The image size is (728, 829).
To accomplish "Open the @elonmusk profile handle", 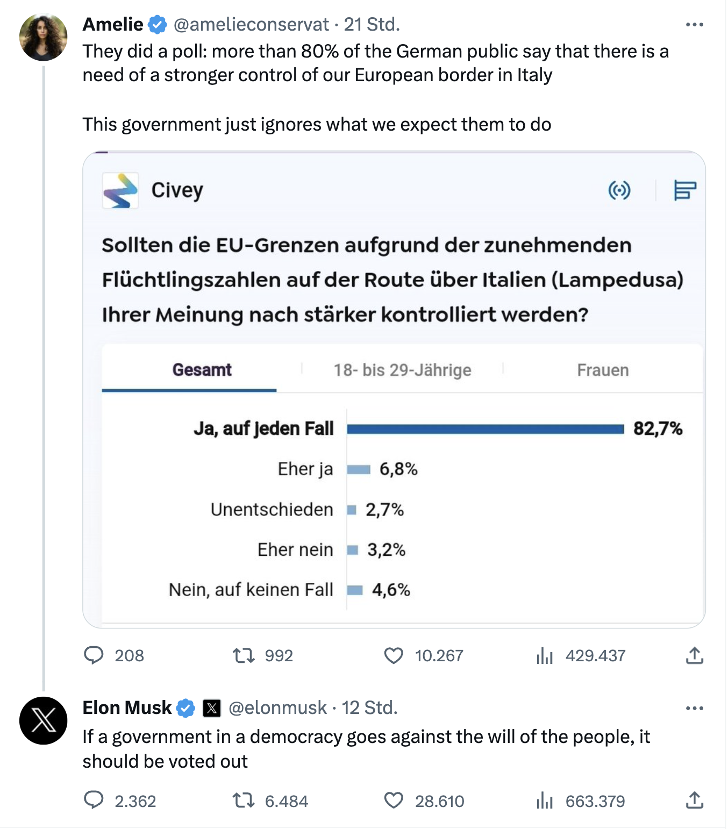I will coord(277,708).
